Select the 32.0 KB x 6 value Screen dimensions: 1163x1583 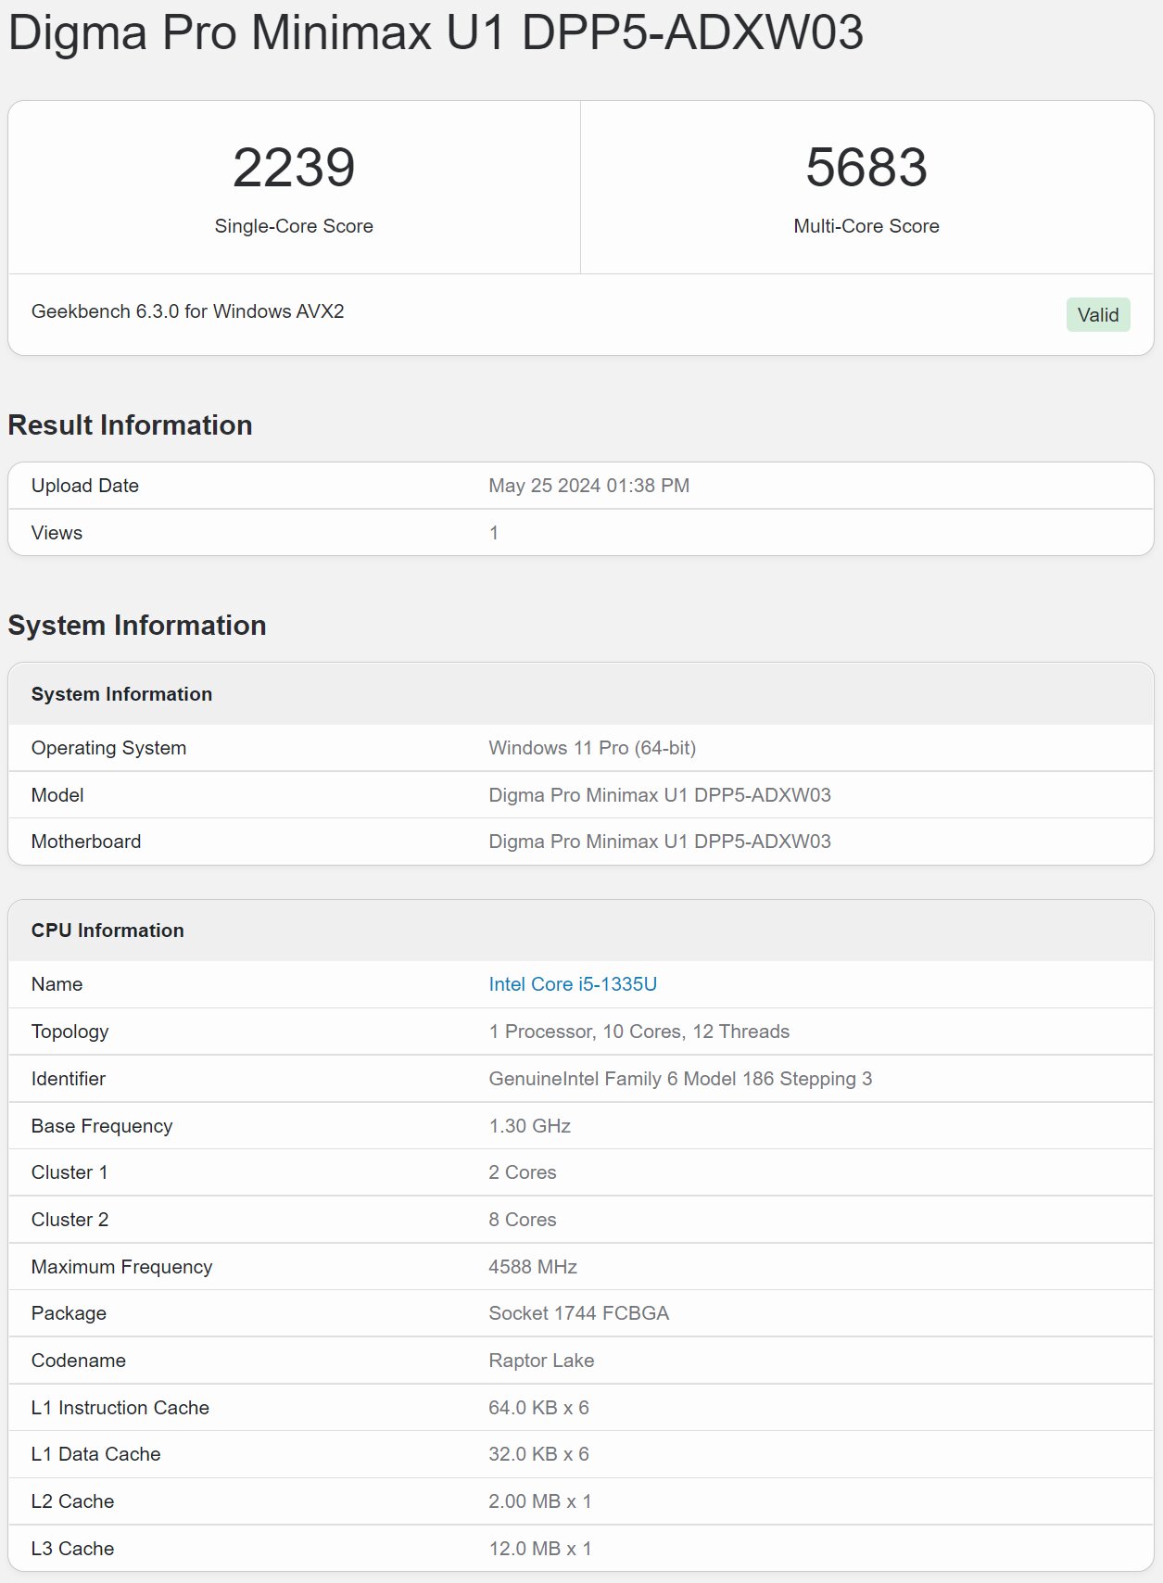[538, 1454]
